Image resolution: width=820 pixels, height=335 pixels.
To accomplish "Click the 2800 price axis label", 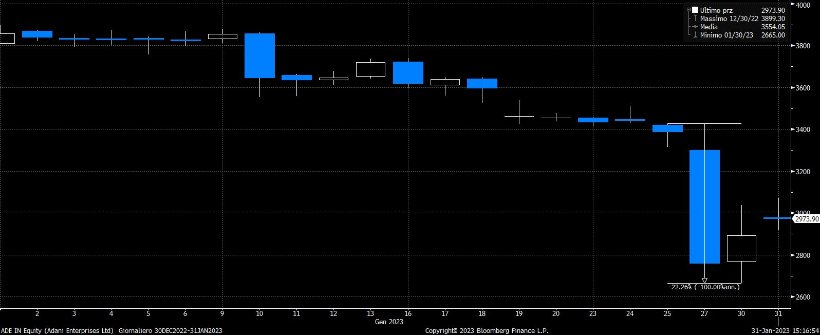I will click(x=803, y=255).
